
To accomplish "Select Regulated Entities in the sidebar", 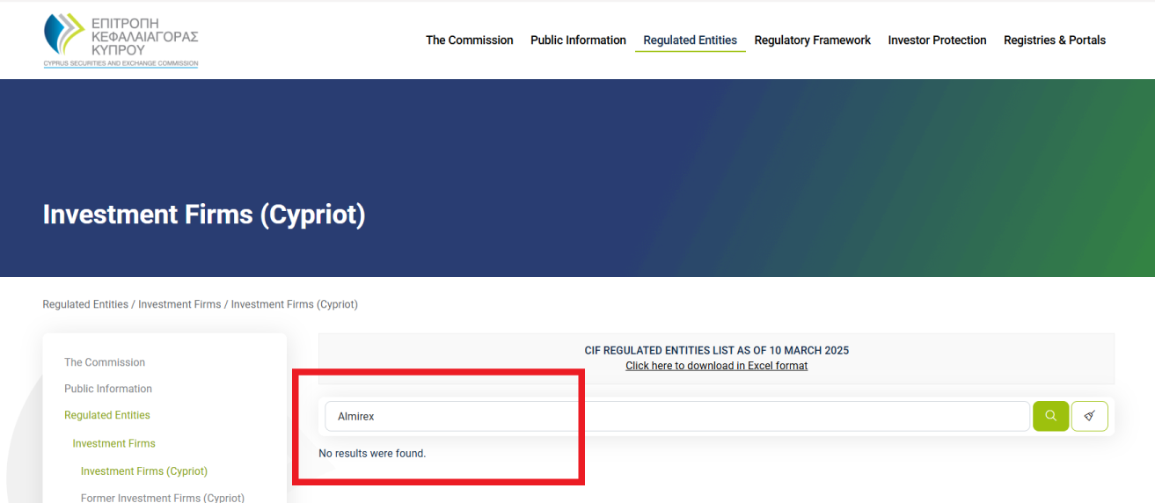I will (x=107, y=415).
